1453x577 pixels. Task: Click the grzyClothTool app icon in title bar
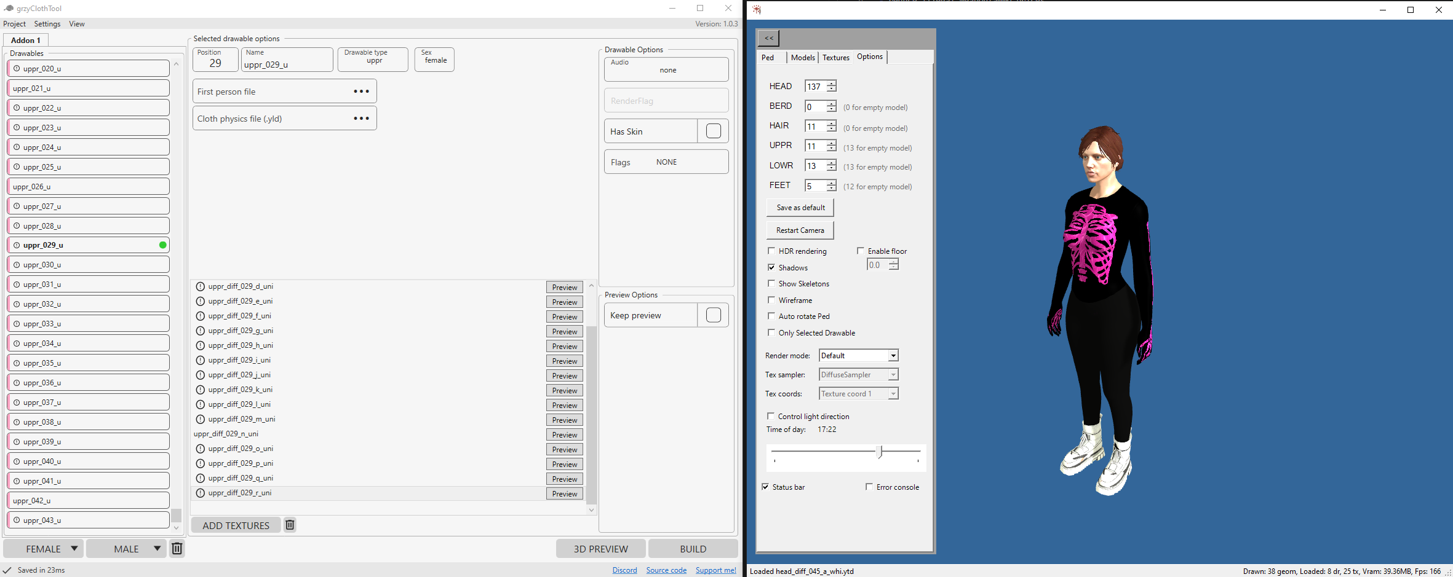pyautogui.click(x=9, y=8)
